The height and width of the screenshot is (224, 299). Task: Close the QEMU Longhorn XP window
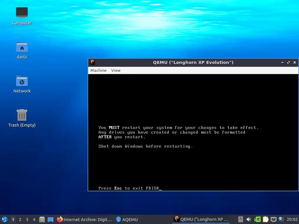point(294,62)
